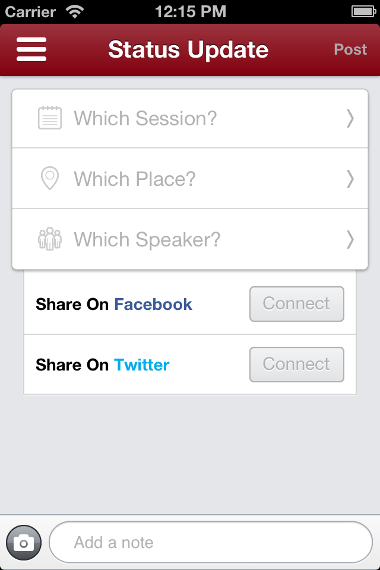This screenshot has width=380, height=570.
Task: Click the Wi-Fi status icon
Action: pos(75,12)
